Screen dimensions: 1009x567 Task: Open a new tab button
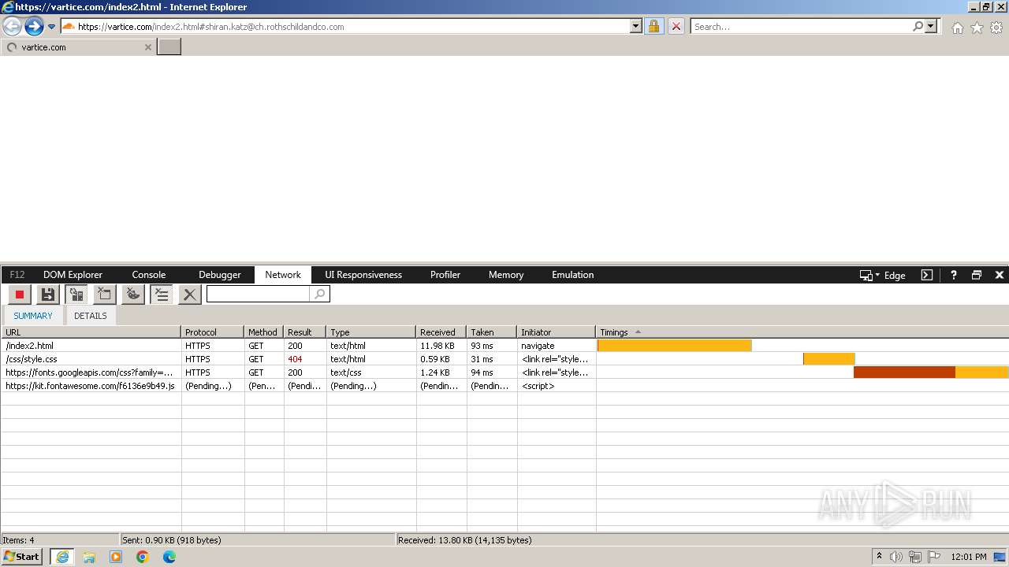(x=169, y=47)
